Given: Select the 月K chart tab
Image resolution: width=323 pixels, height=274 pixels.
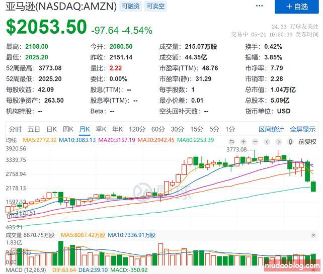Looking at the screenshot, I should [85, 129].
